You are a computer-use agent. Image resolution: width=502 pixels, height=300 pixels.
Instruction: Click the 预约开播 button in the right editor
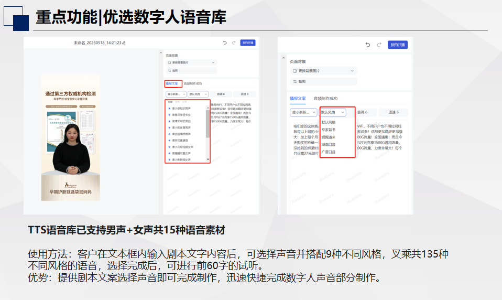coord(398,45)
